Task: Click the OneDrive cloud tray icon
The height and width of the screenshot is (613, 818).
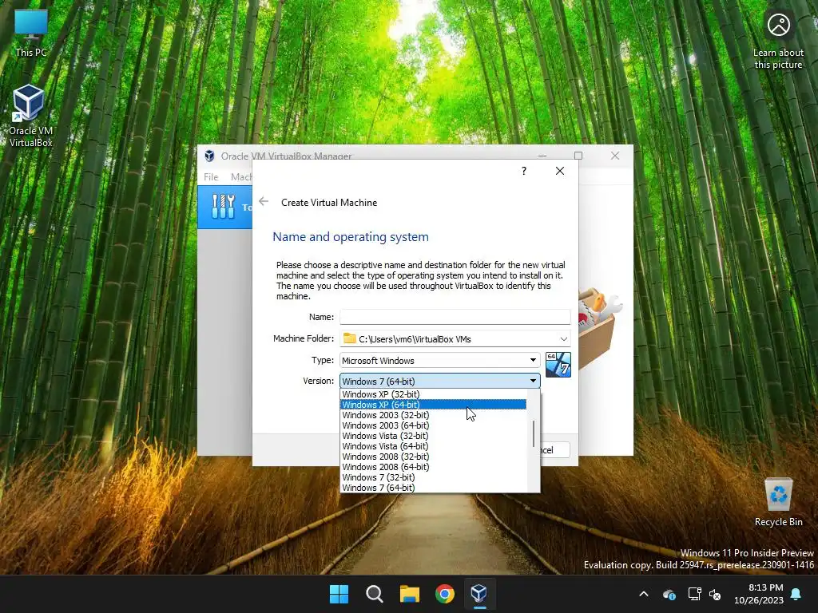Action: pos(669,594)
